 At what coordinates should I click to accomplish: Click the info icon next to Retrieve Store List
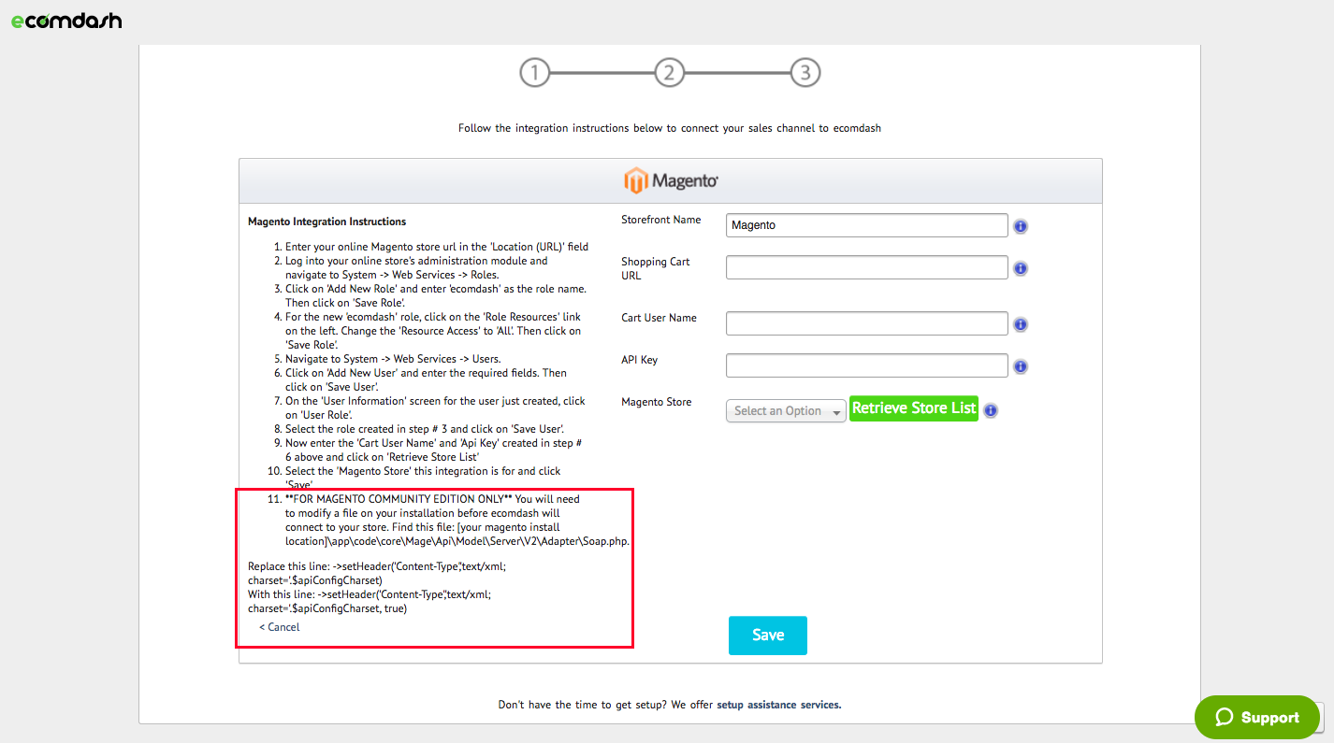[991, 409]
